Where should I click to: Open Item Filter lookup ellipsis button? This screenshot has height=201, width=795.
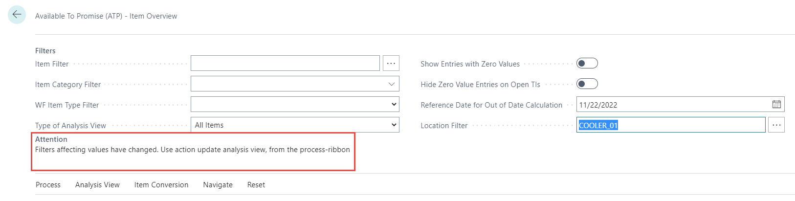[391, 63]
